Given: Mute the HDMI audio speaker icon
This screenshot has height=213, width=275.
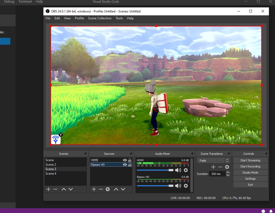Looking at the screenshot, I should [178, 170].
